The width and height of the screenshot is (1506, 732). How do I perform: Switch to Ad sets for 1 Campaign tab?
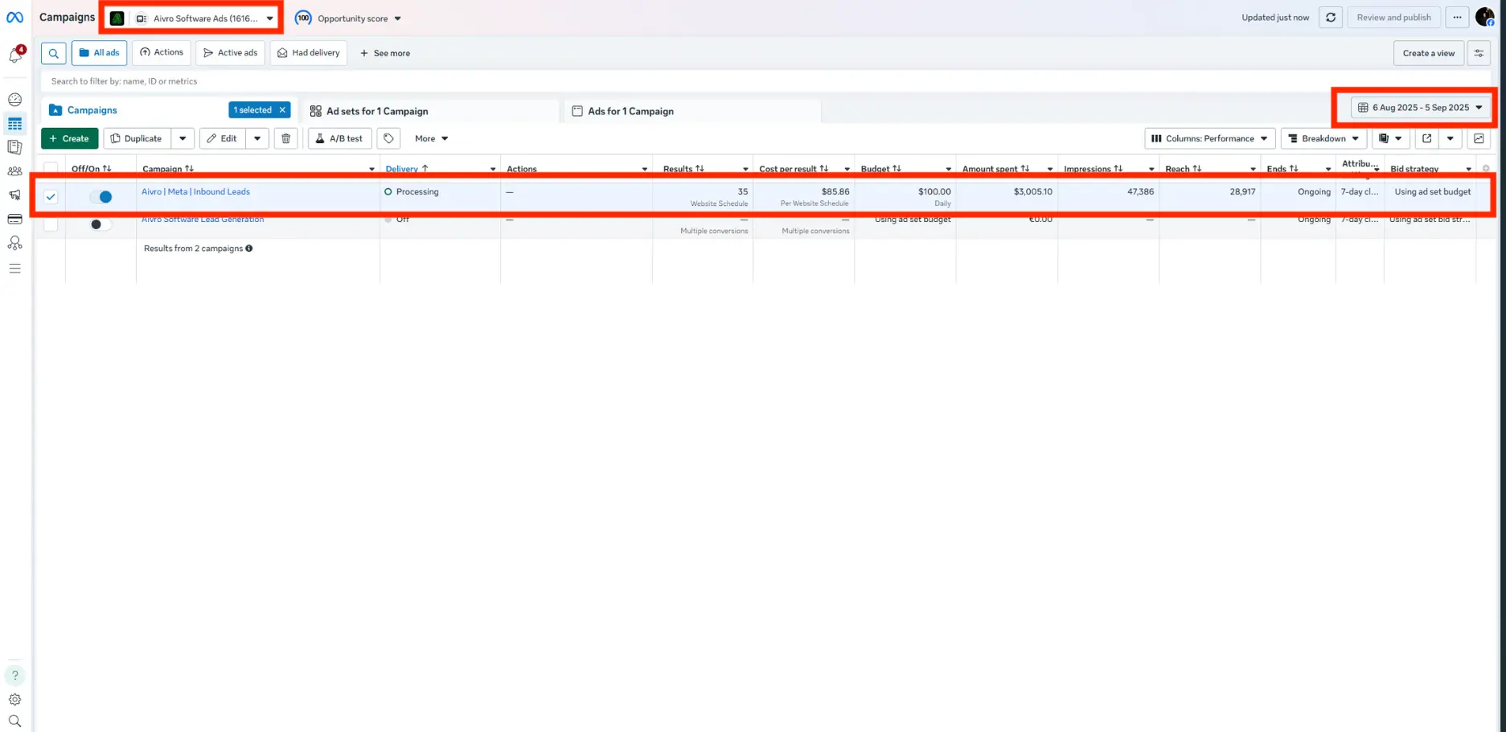[377, 111]
